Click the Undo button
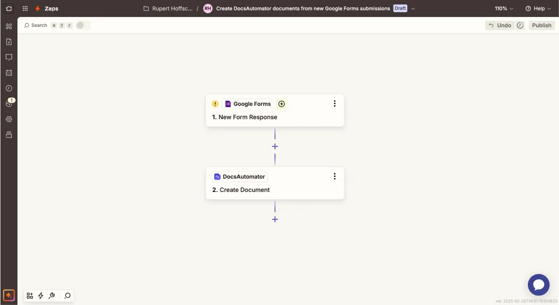 click(x=500, y=25)
